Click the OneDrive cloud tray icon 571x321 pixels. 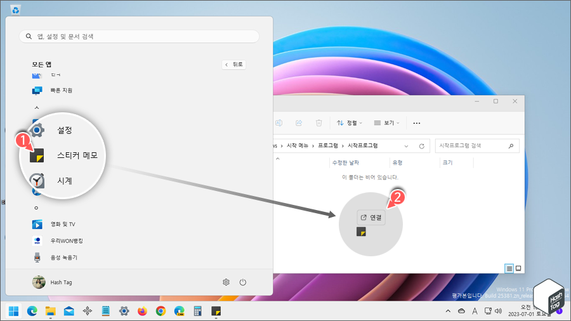pyautogui.click(x=461, y=311)
